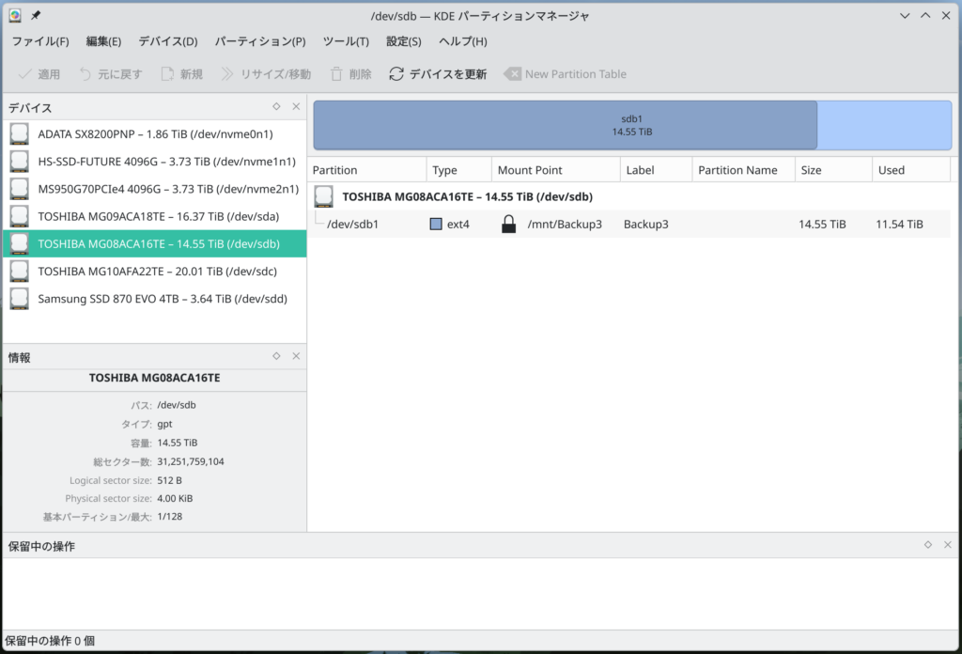
Task: Close the 情報 panel
Action: (x=296, y=356)
